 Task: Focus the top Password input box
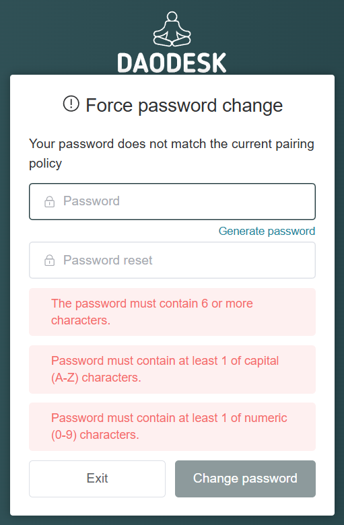click(x=172, y=201)
